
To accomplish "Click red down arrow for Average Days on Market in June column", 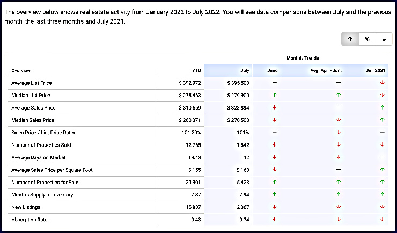I will point(274,157).
